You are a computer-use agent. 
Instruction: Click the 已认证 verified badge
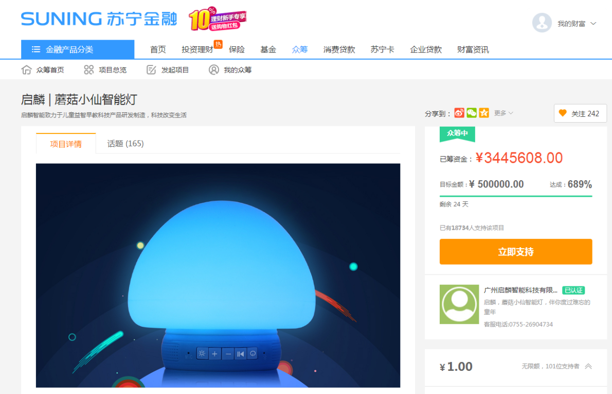pyautogui.click(x=573, y=290)
